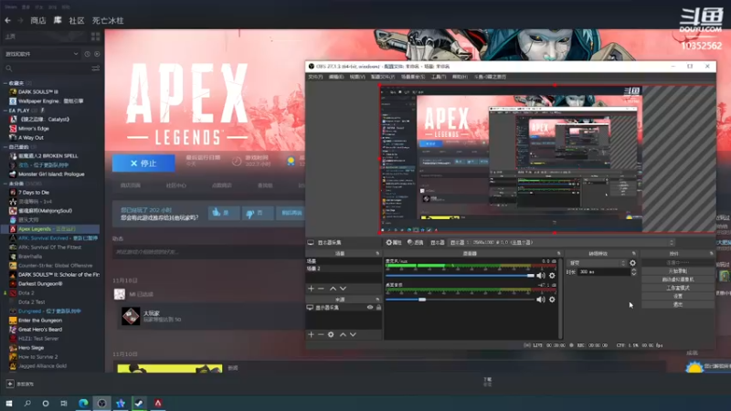
Task: Show ready-to-play games icon in Steam
Action: coord(97,54)
